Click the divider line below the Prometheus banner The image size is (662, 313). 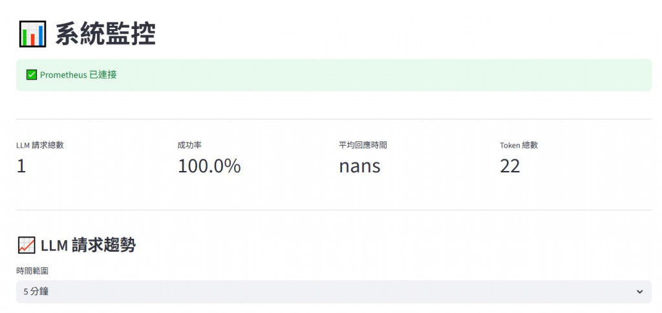[x=334, y=119]
